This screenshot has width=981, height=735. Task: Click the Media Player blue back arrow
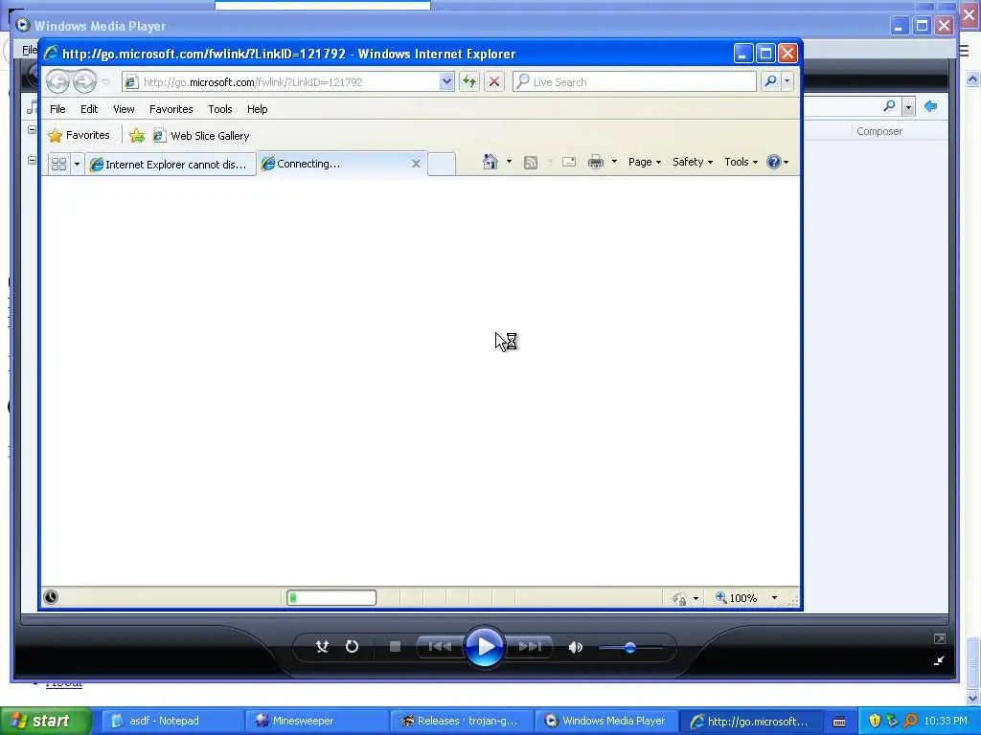pyautogui.click(x=930, y=106)
